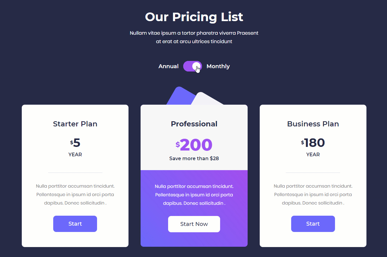This screenshot has height=257, width=387.
Task: Click the $5 Starter price
Action: coord(75,143)
